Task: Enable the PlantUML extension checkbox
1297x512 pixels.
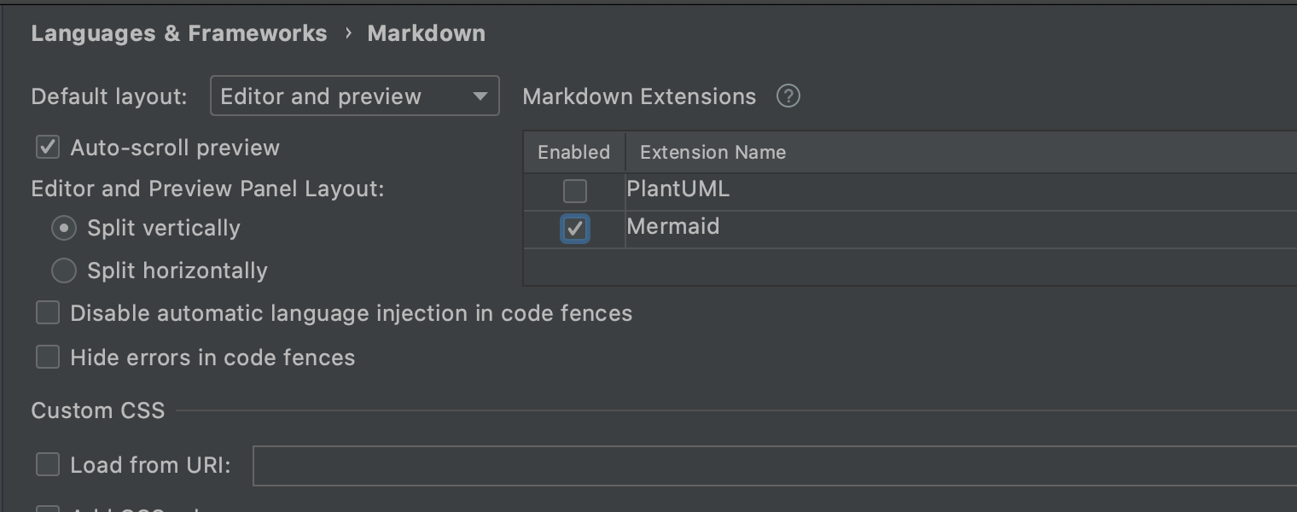Action: pos(575,190)
